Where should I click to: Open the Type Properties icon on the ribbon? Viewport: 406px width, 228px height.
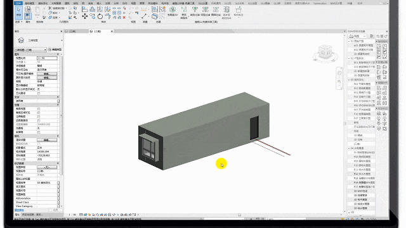pos(28,9)
